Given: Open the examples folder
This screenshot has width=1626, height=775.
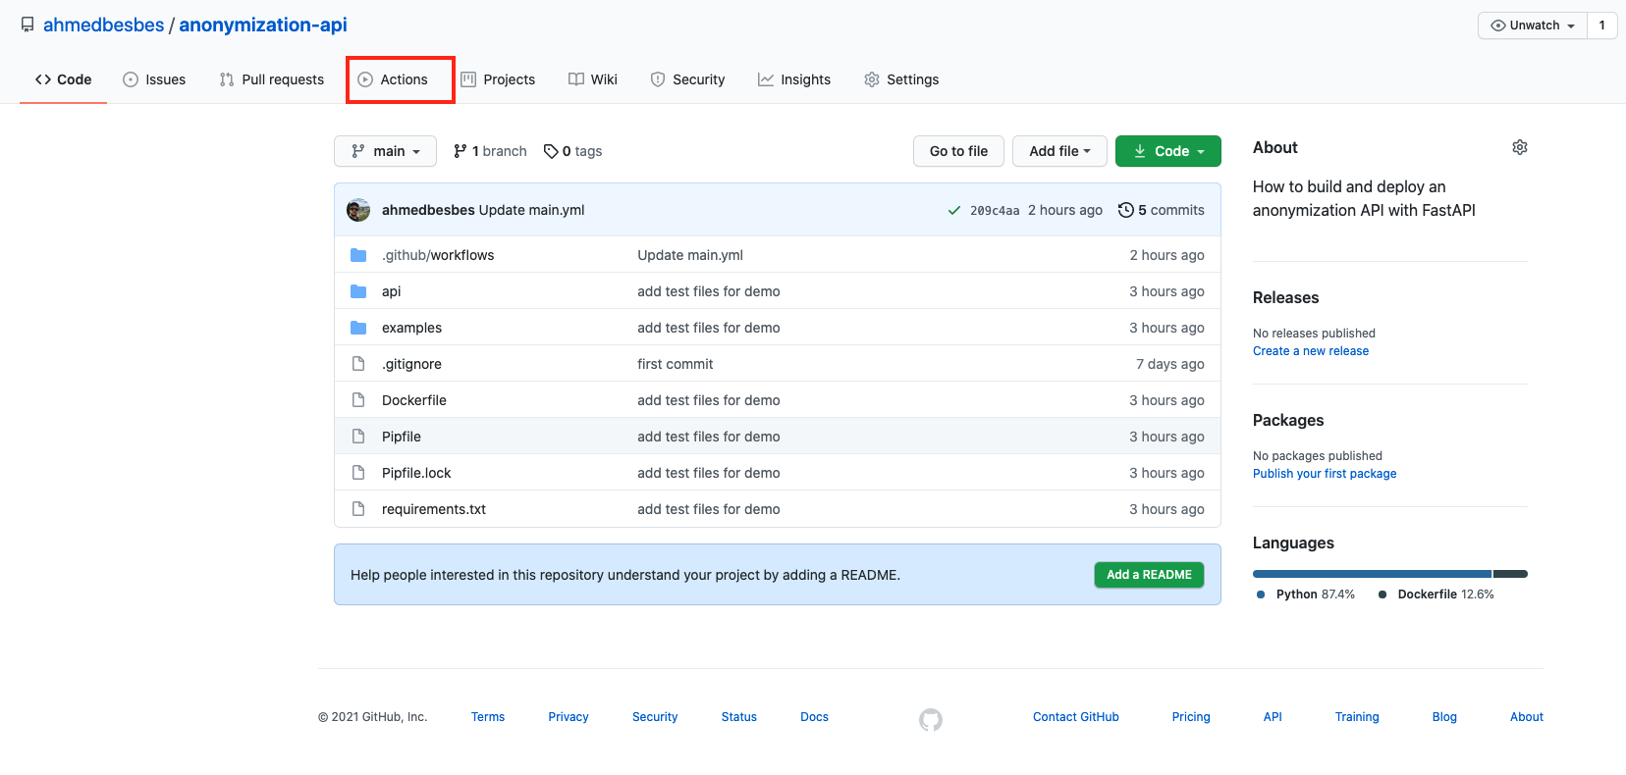Looking at the screenshot, I should pos(411,328).
